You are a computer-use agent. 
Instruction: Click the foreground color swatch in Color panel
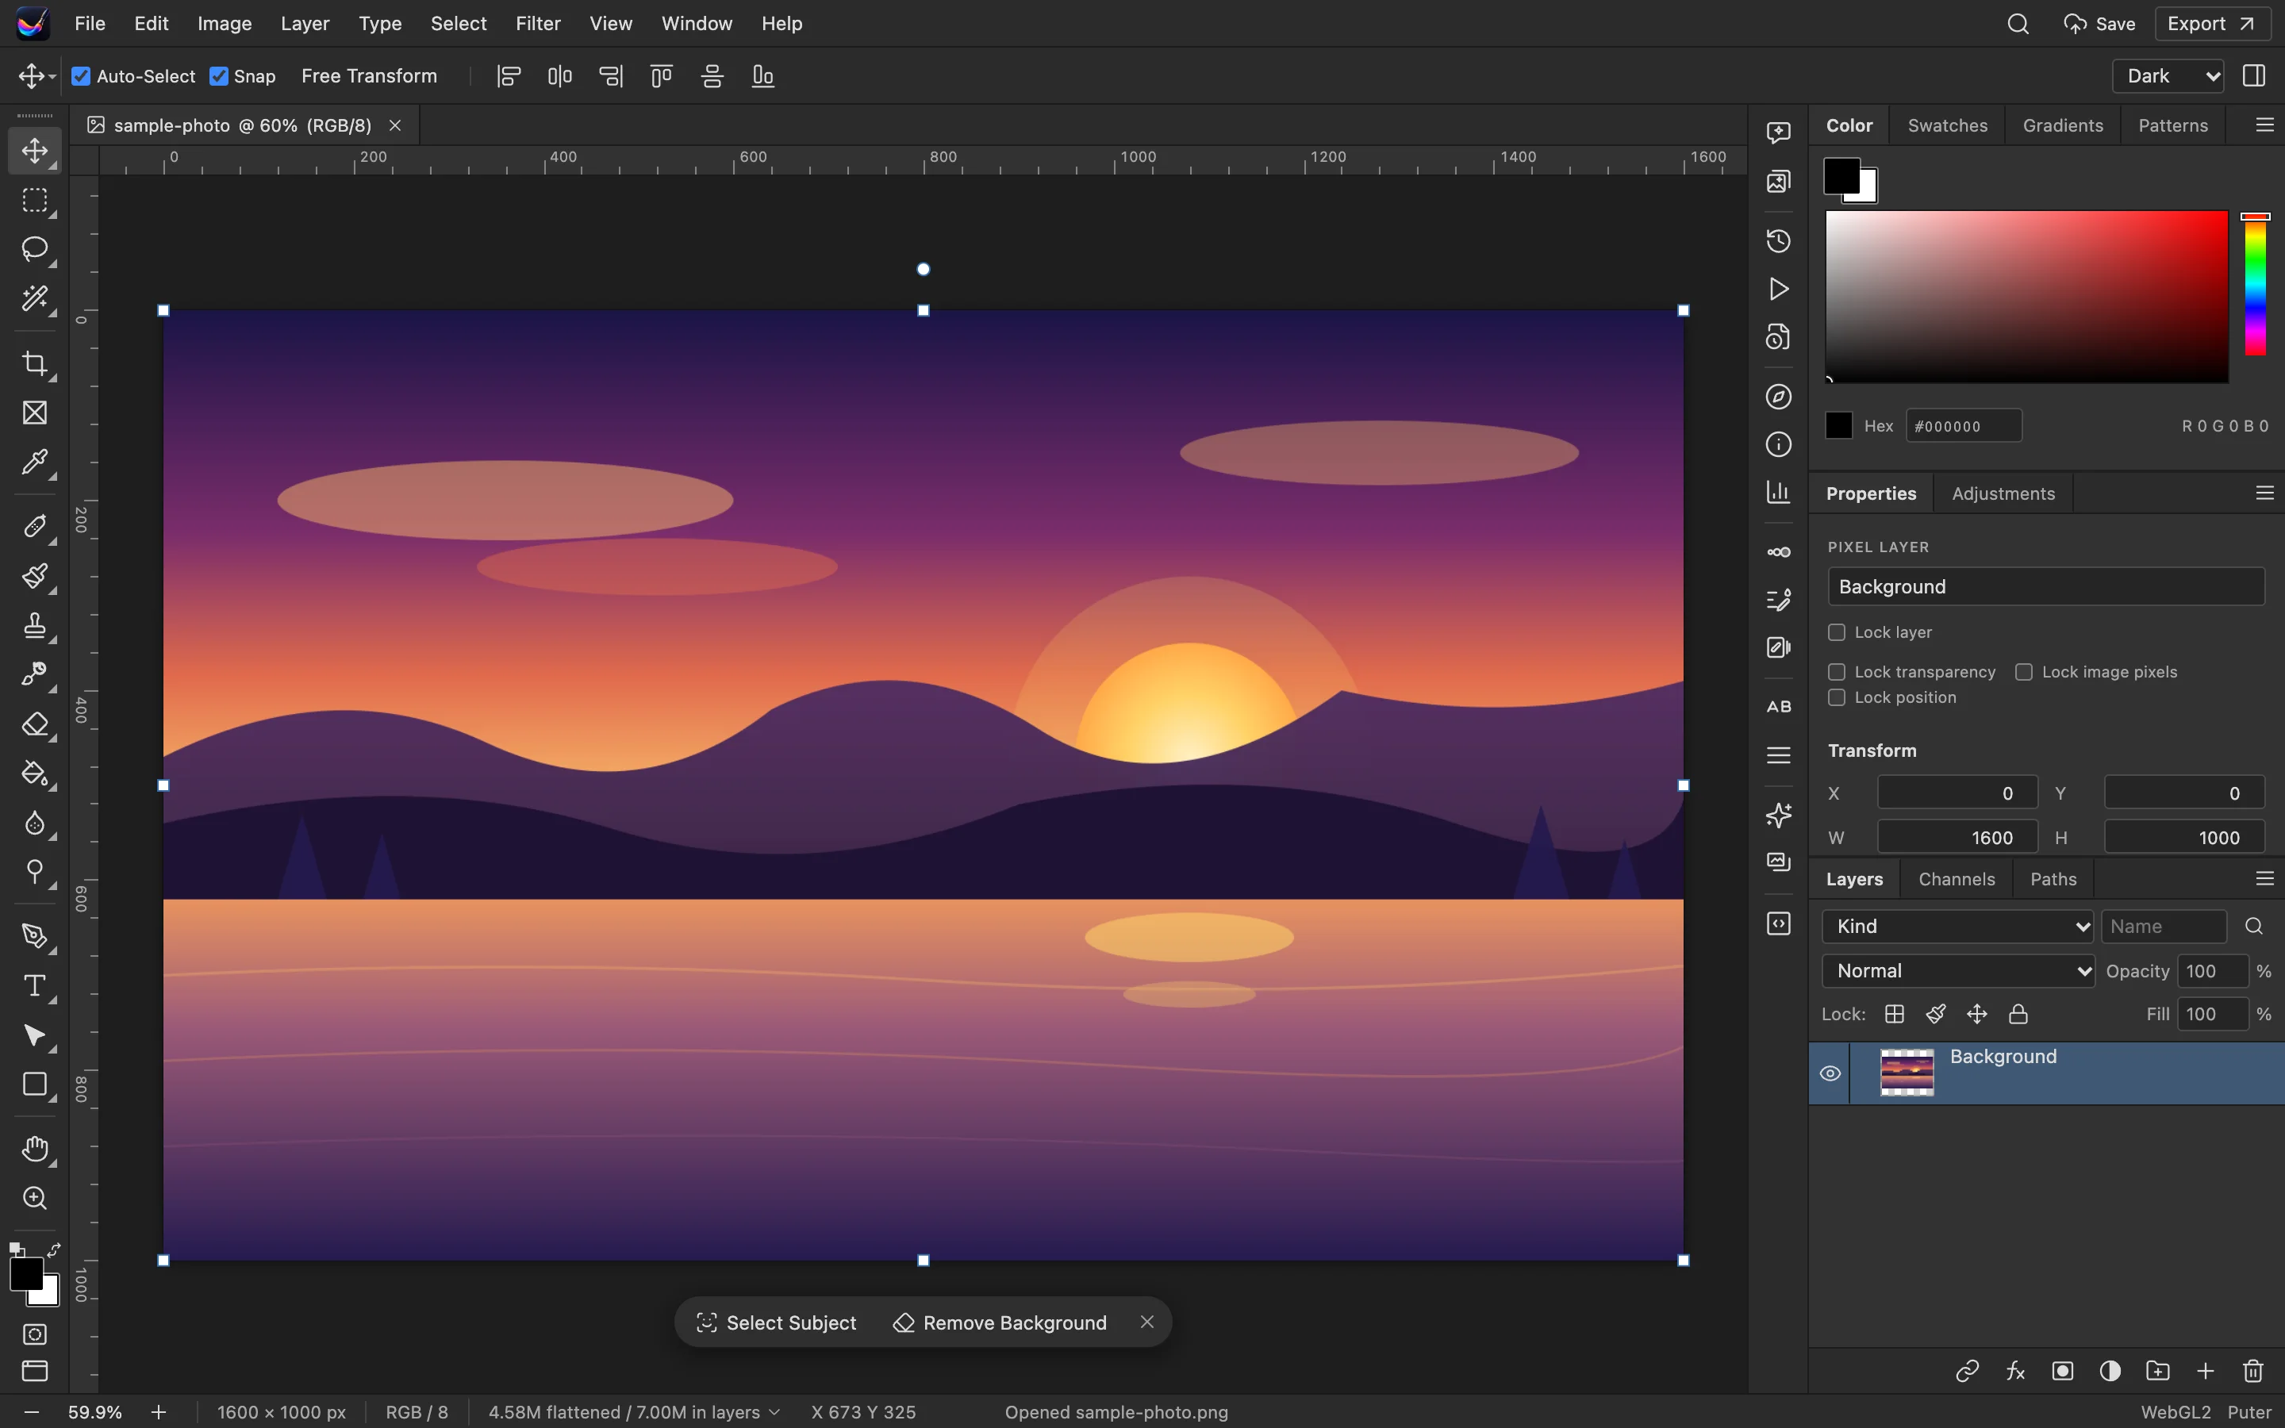[x=1841, y=175]
